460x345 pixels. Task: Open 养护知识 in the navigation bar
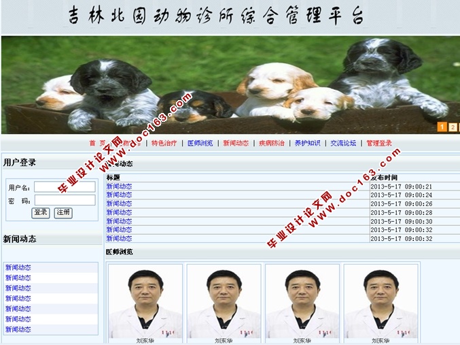click(307, 143)
